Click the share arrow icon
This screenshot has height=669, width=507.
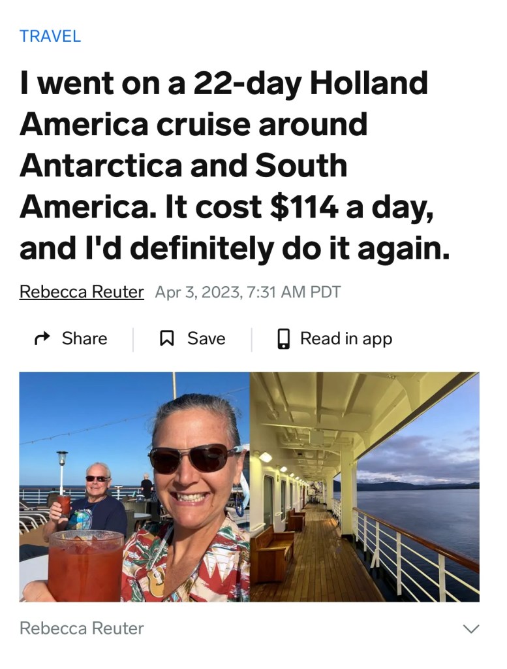coord(42,338)
